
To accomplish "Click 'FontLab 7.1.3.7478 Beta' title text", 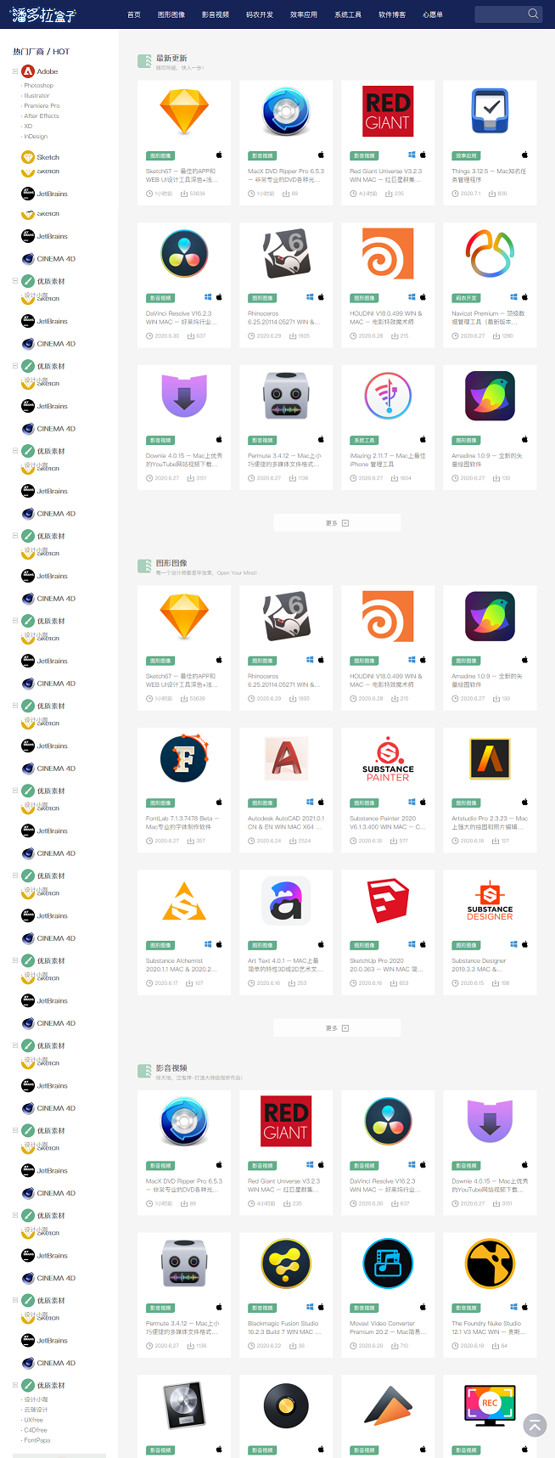I will (x=184, y=823).
